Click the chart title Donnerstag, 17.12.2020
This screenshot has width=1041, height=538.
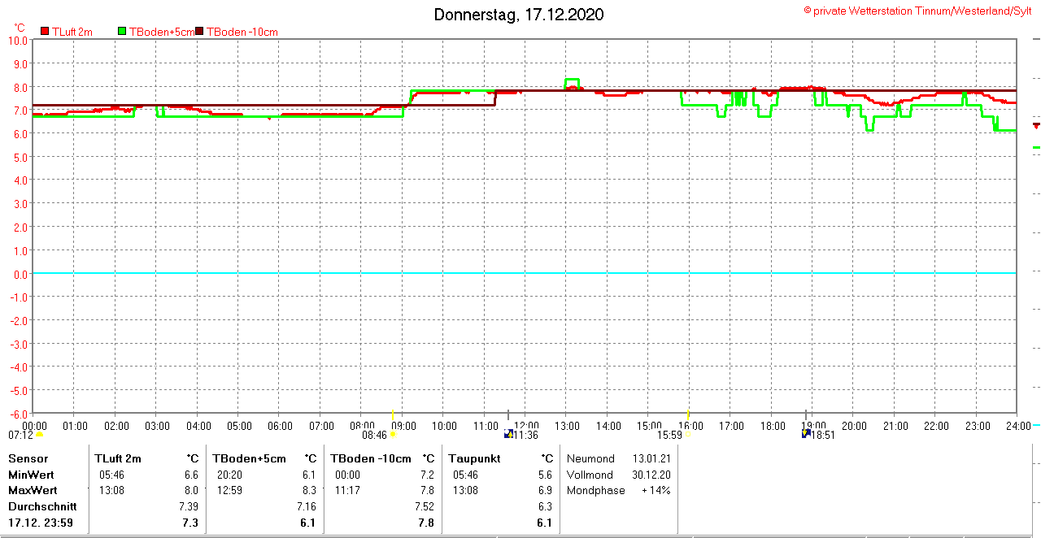(519, 15)
